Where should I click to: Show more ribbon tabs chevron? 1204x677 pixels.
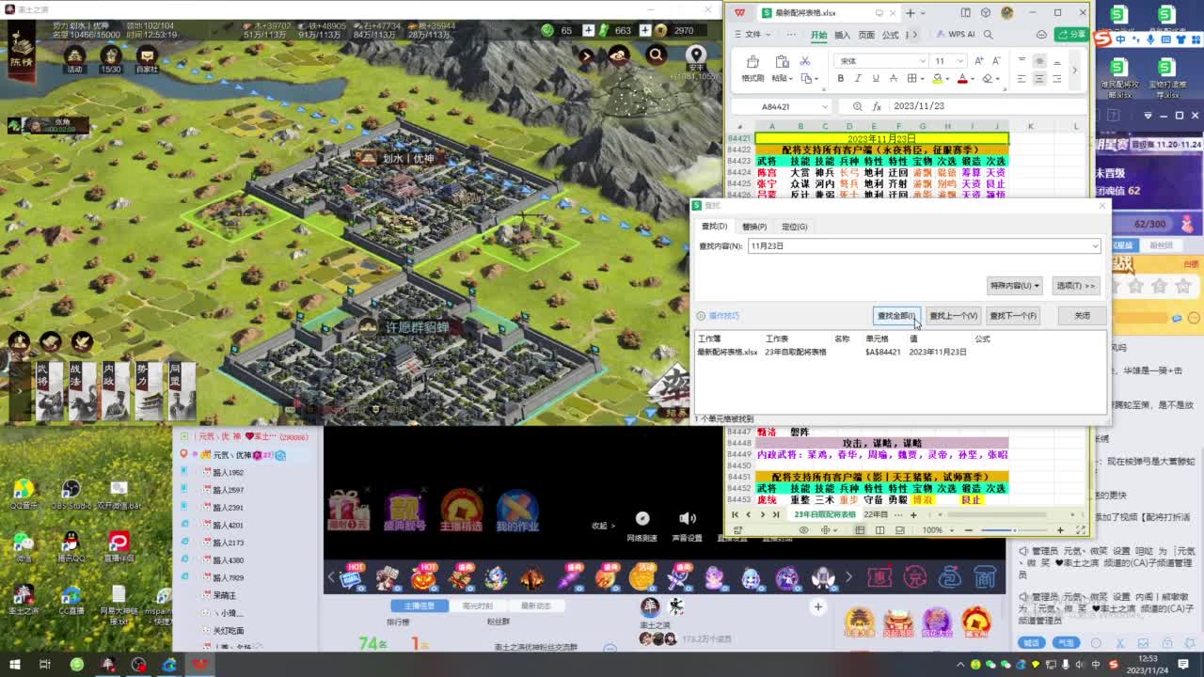point(914,35)
